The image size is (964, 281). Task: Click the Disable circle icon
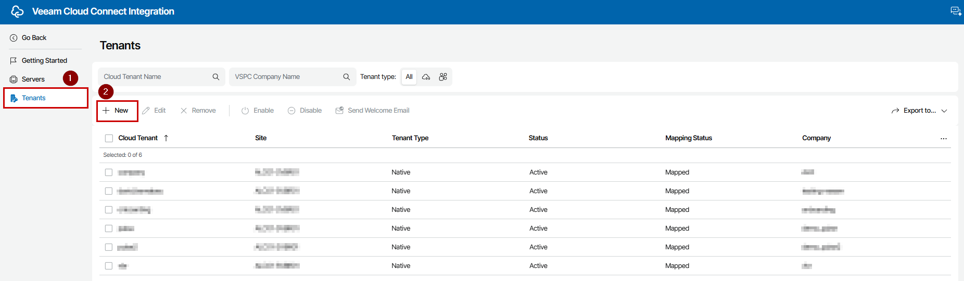291,111
